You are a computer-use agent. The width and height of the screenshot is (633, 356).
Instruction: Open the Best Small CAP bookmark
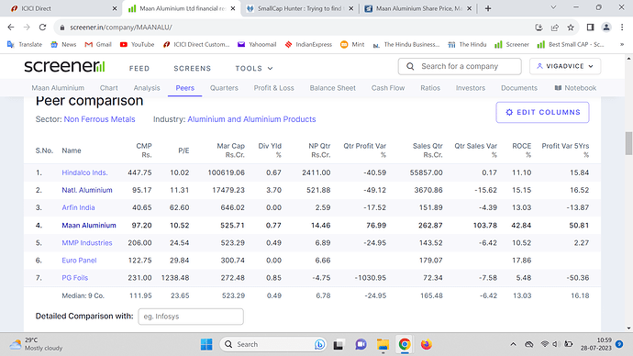click(571, 44)
